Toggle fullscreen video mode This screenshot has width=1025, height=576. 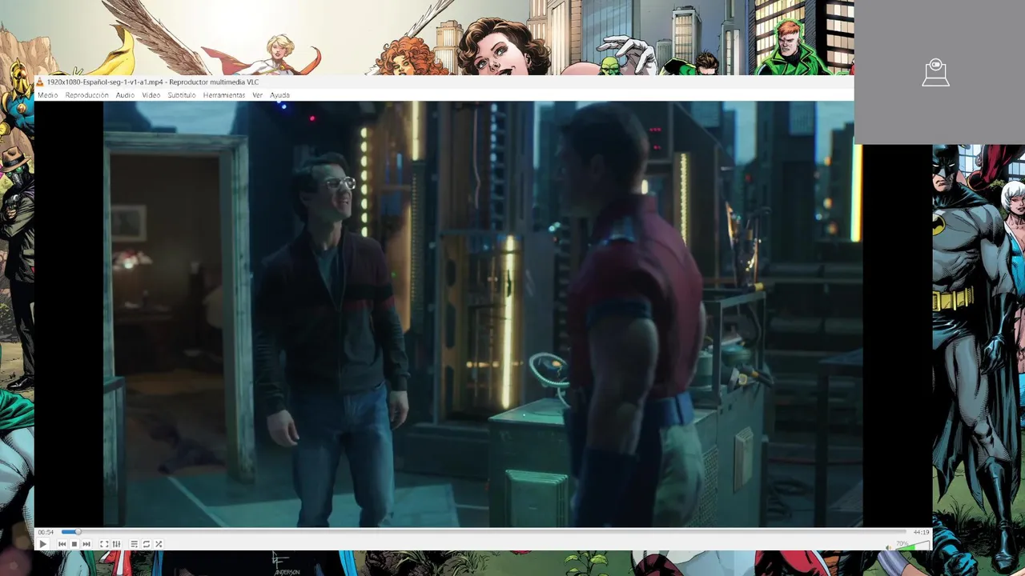104,544
